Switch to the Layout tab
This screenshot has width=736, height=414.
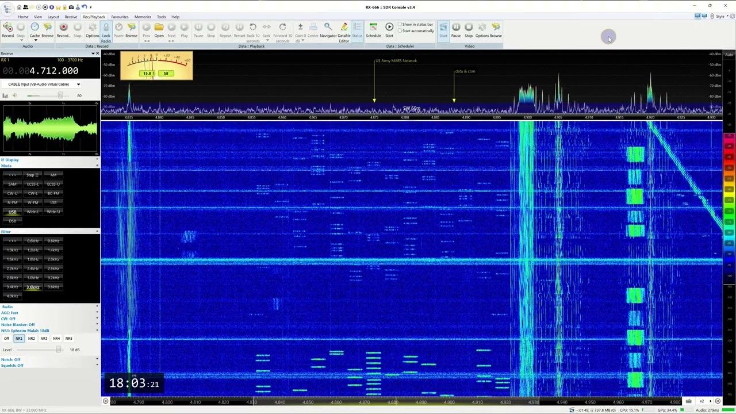pos(53,17)
